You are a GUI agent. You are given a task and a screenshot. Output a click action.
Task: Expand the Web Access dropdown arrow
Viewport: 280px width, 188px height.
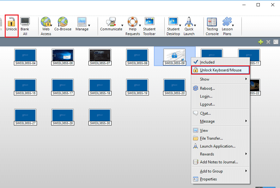pos(52,25)
